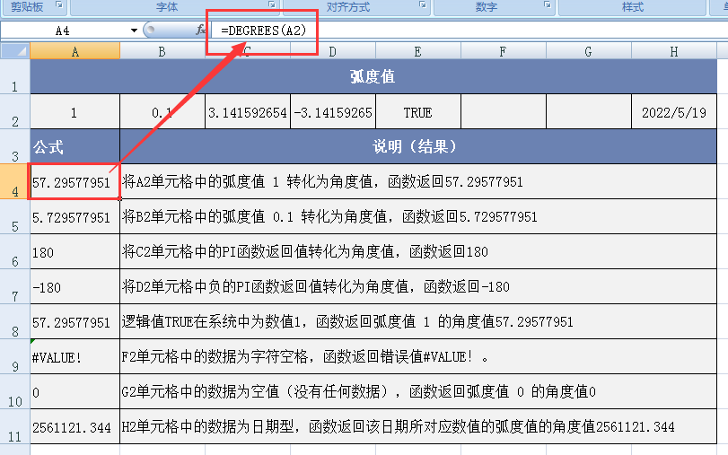Open the 剪贴板 clipboard dialog launcher
The width and height of the screenshot is (728, 455).
[x=59, y=4]
